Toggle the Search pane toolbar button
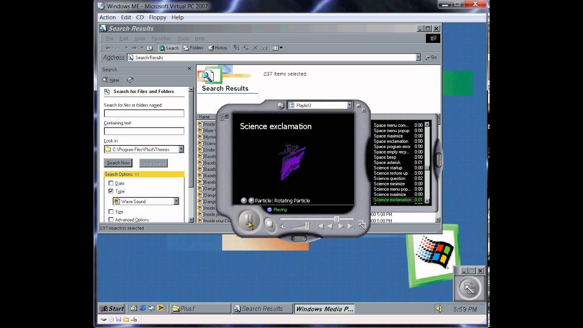The width and height of the screenshot is (583, 328). (169, 48)
